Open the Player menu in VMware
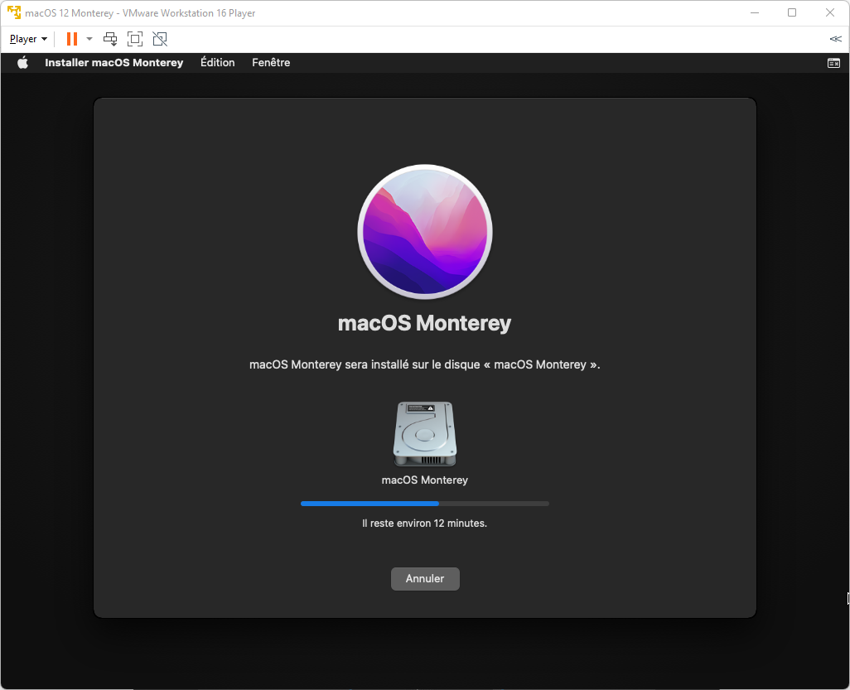This screenshot has width=850, height=690. [28, 39]
